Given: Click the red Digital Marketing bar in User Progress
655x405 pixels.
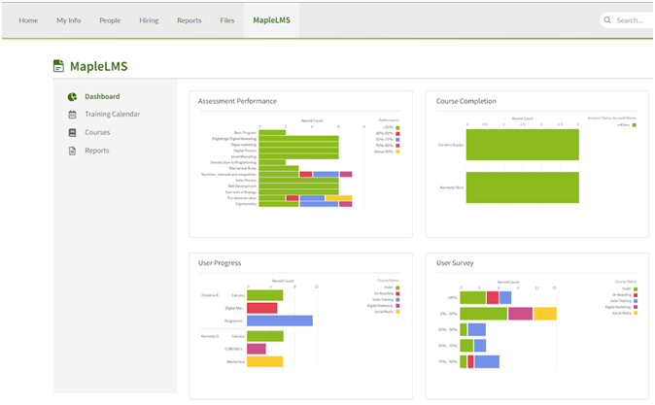Looking at the screenshot, I should coord(262,308).
